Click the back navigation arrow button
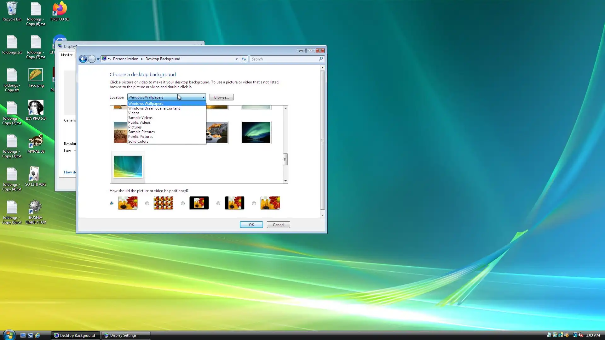Screen dimensions: 605x340 [x=83, y=59]
